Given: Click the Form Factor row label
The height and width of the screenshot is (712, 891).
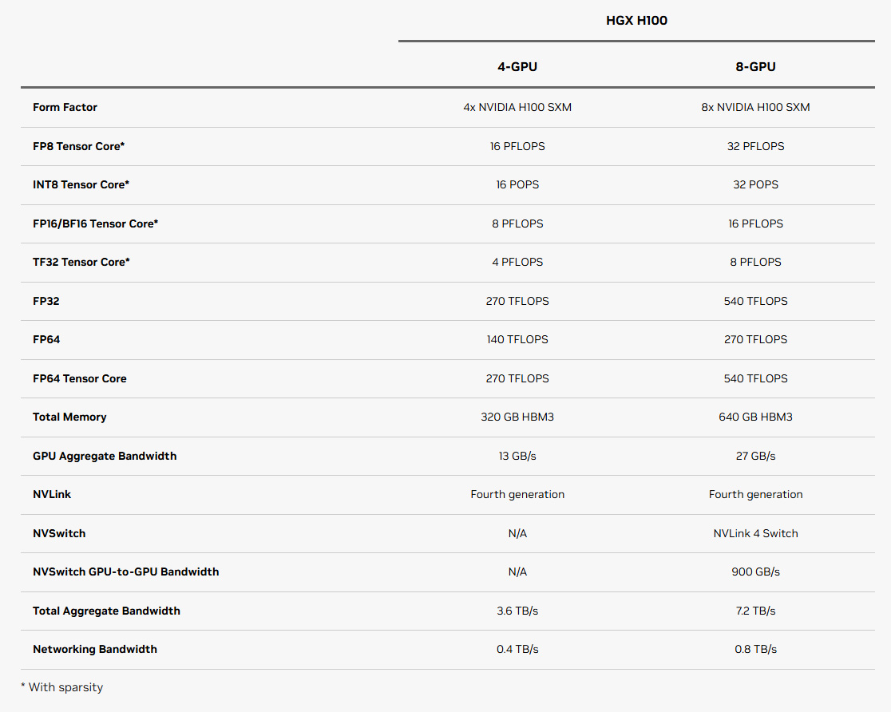Looking at the screenshot, I should pos(65,108).
